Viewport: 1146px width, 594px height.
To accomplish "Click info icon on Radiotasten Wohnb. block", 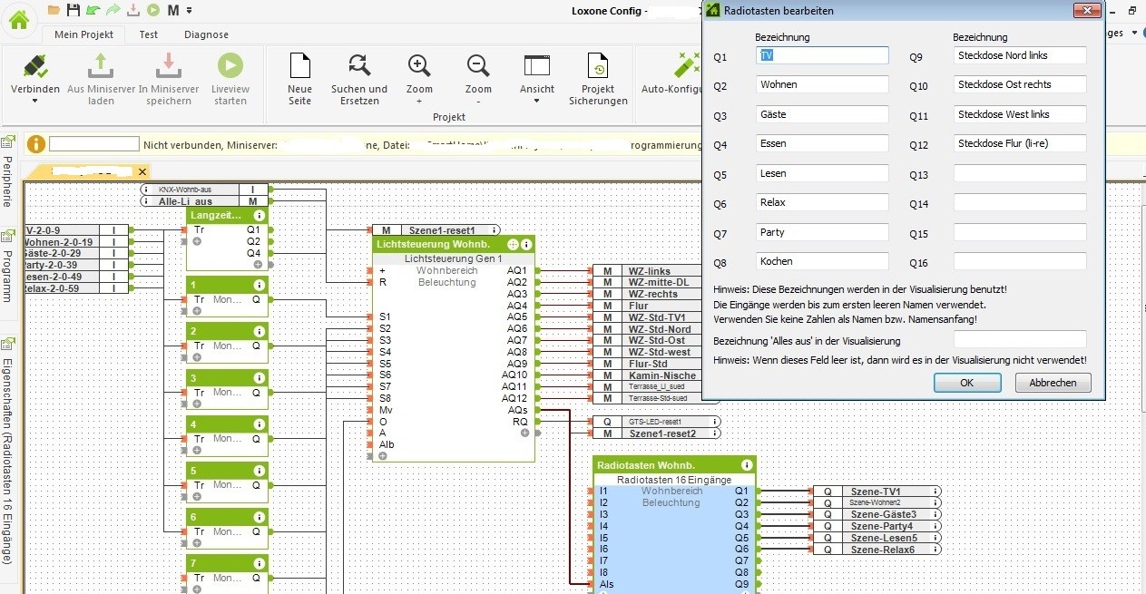I will (746, 465).
